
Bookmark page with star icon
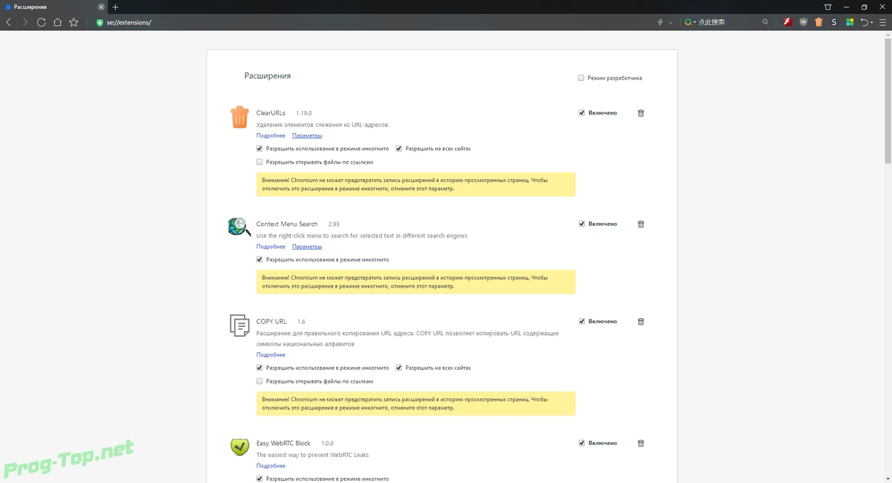pyautogui.click(x=74, y=22)
